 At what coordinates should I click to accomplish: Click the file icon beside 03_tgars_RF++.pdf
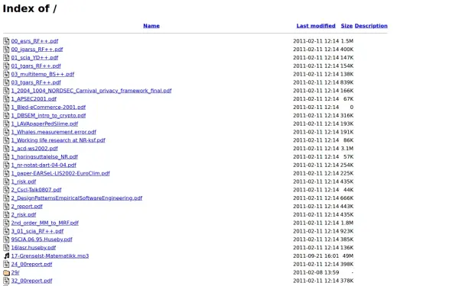(x=6, y=82)
